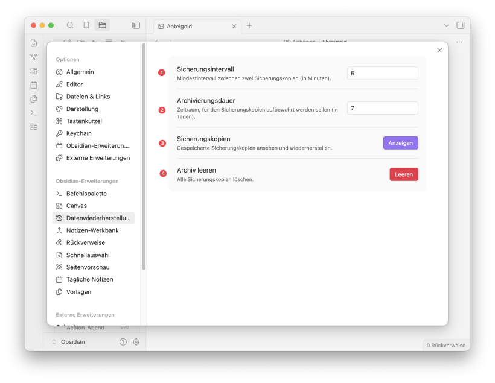The height and width of the screenshot is (383, 495).
Task: Go to Externe Erweiterungen settings
Action: pyautogui.click(x=98, y=158)
